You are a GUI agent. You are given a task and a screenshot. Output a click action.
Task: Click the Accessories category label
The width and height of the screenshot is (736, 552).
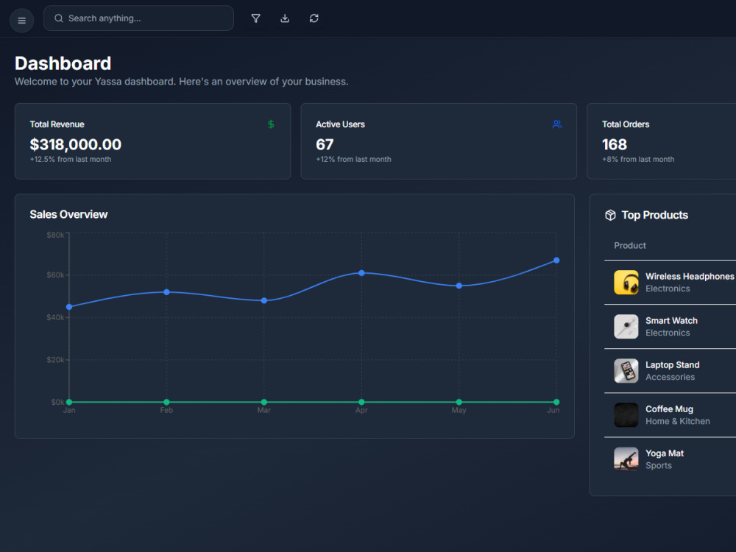[x=670, y=377]
